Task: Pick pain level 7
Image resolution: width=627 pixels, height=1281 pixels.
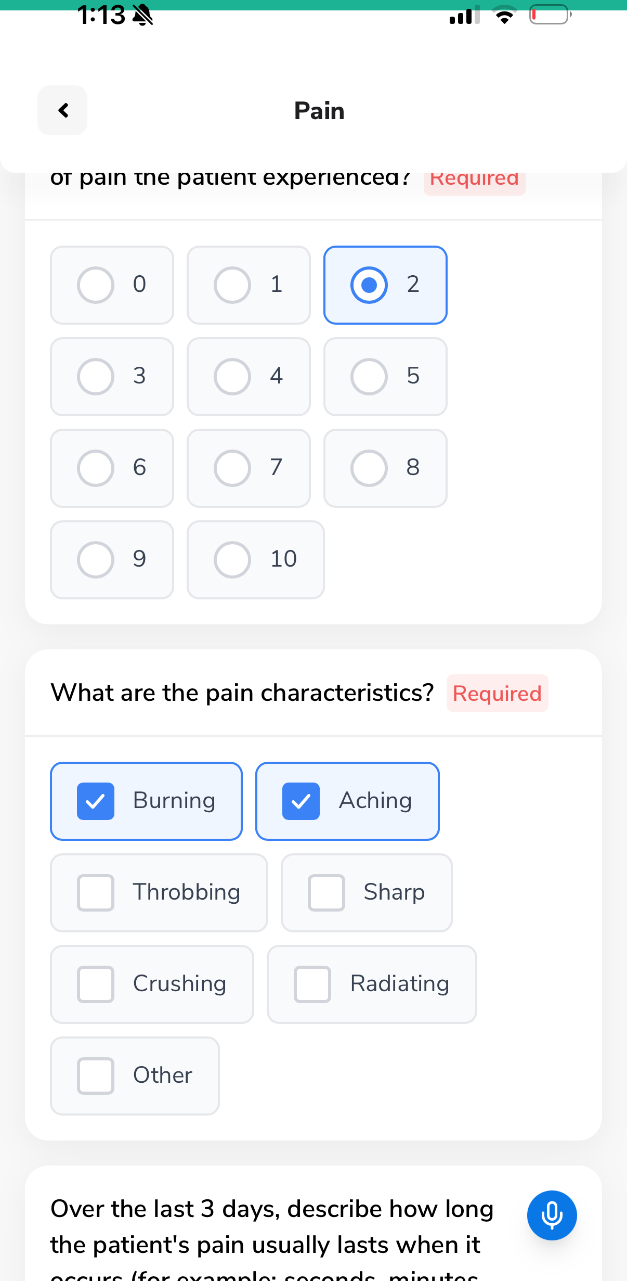Action: (x=249, y=468)
